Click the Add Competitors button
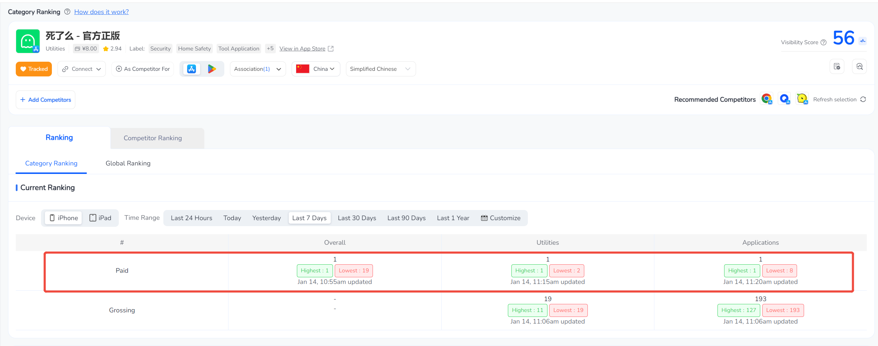The height and width of the screenshot is (346, 878). (x=46, y=100)
